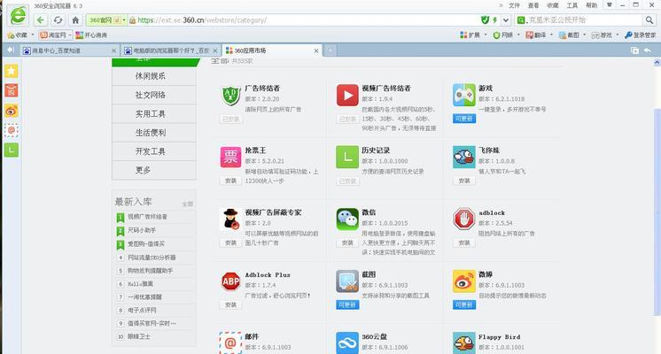The height and width of the screenshot is (354, 661).
Task: Select the 实用工具 category
Action: tap(154, 113)
